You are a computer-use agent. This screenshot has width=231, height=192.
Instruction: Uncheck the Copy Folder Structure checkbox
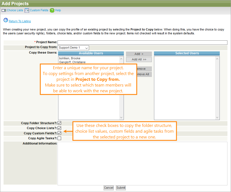coord(59,123)
